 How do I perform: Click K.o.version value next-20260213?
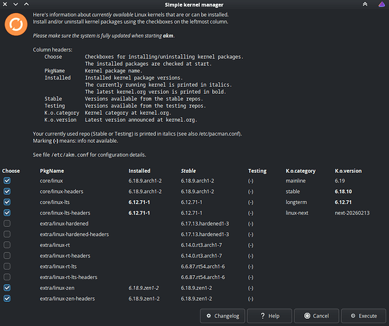click(x=352, y=213)
